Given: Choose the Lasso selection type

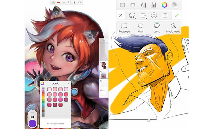Looking at the screenshot, I should pyautogui.click(x=157, y=28).
